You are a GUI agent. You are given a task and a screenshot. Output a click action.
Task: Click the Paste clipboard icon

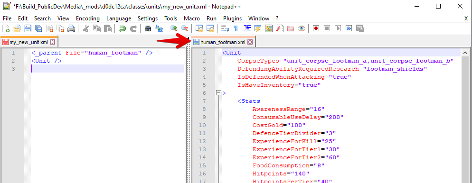coord(107,28)
